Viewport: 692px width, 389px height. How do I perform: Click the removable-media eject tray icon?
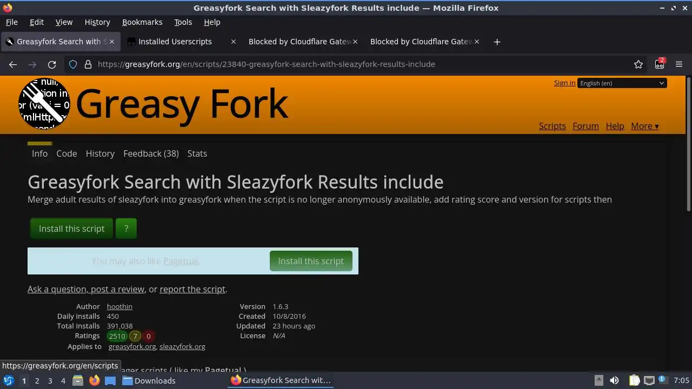[598, 380]
